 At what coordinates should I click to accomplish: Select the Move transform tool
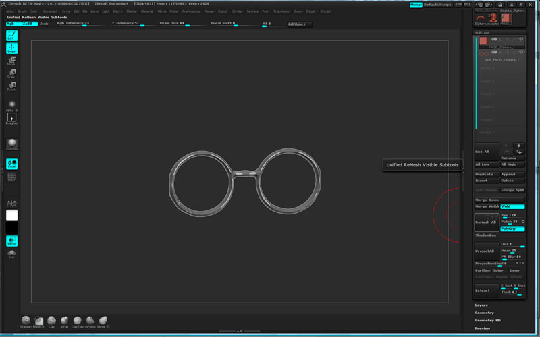click(x=11, y=61)
